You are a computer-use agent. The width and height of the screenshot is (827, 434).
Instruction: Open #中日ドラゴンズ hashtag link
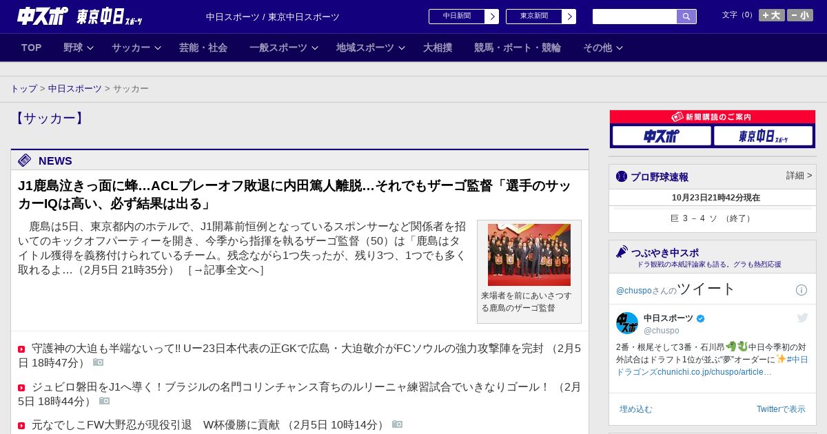pos(712,366)
